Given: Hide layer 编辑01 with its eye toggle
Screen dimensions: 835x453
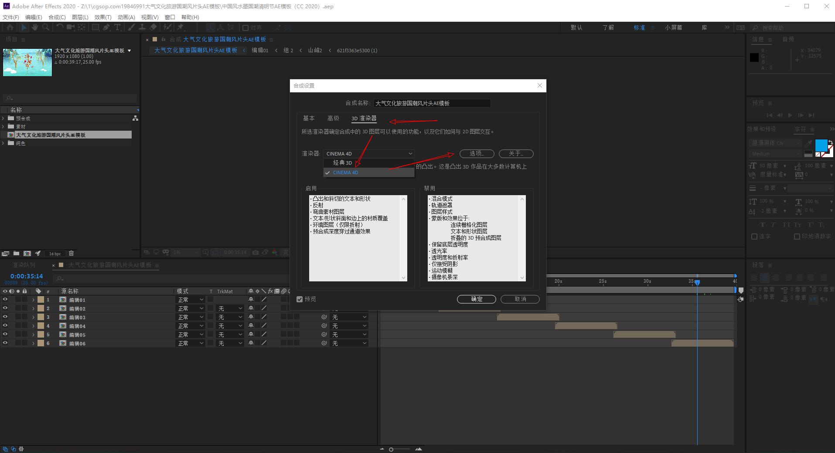Looking at the screenshot, I should pyautogui.click(x=6, y=300).
